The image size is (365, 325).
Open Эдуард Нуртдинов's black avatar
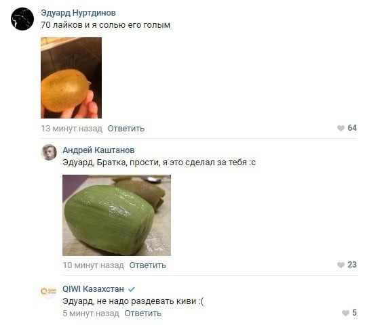22,19
